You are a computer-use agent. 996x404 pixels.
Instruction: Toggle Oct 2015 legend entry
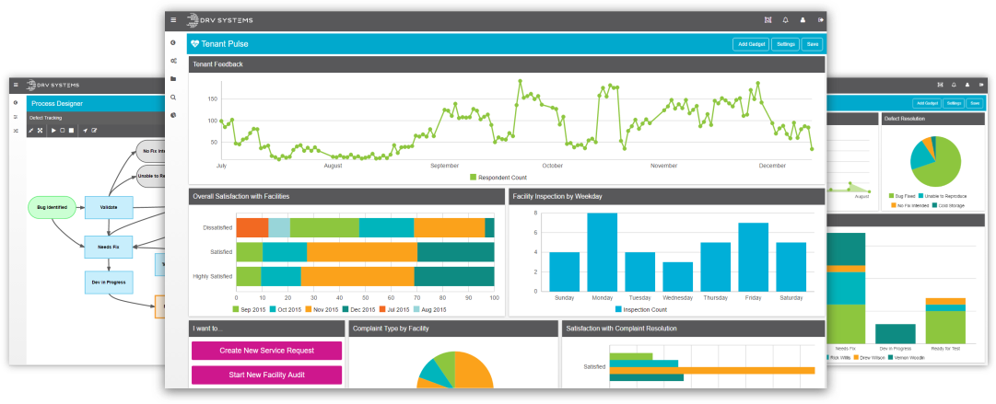click(287, 309)
